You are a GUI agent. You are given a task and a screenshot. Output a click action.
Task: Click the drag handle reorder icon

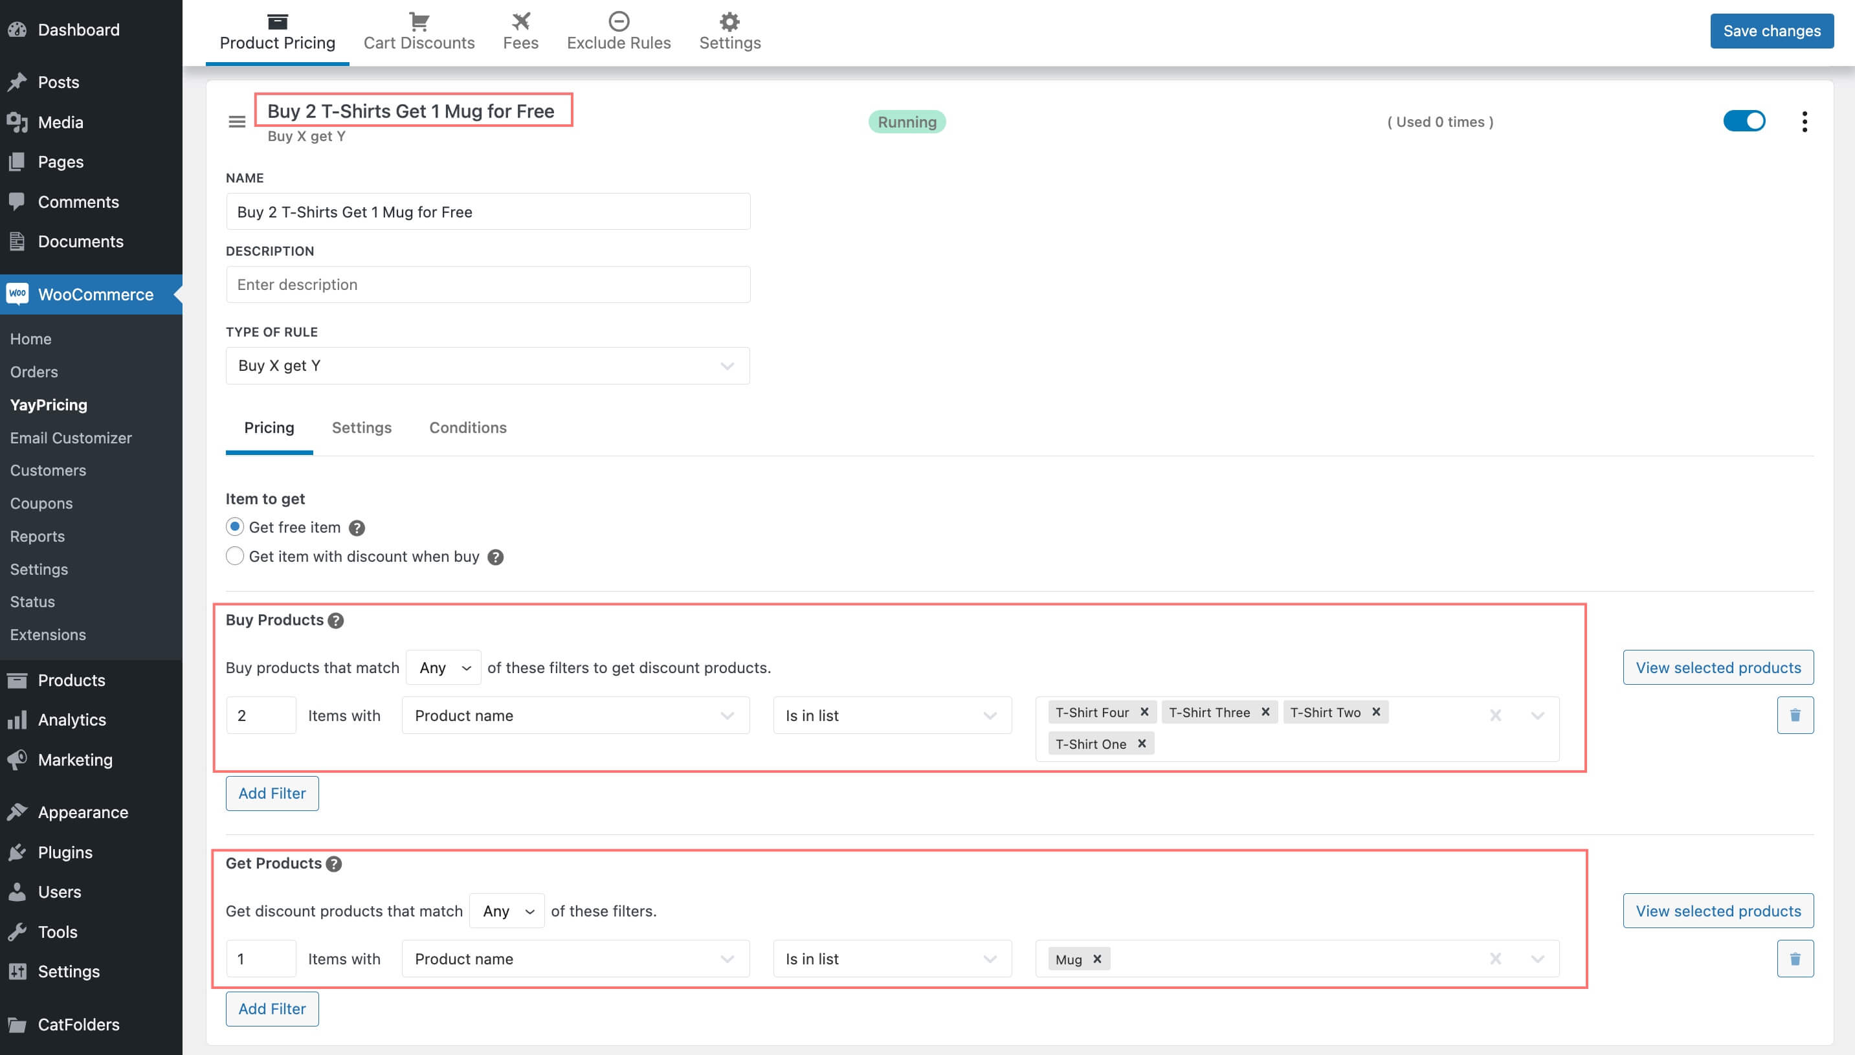pyautogui.click(x=237, y=121)
